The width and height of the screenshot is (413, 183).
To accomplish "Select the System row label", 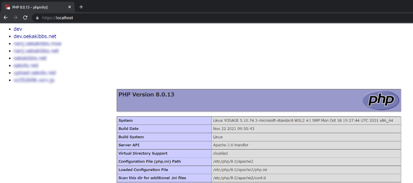I will (126, 121).
